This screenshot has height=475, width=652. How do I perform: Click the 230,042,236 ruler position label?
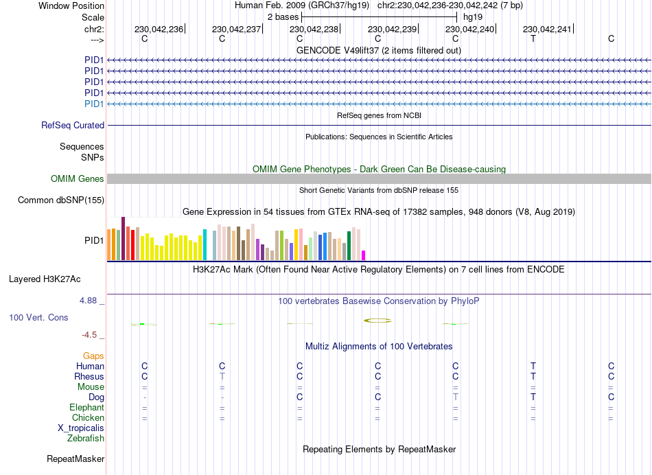[159, 29]
